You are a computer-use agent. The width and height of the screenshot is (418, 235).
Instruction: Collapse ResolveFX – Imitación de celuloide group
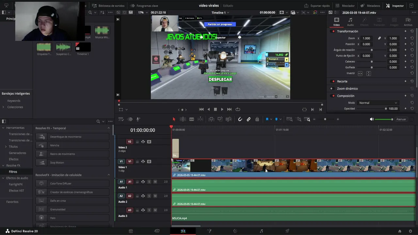[x=109, y=175]
